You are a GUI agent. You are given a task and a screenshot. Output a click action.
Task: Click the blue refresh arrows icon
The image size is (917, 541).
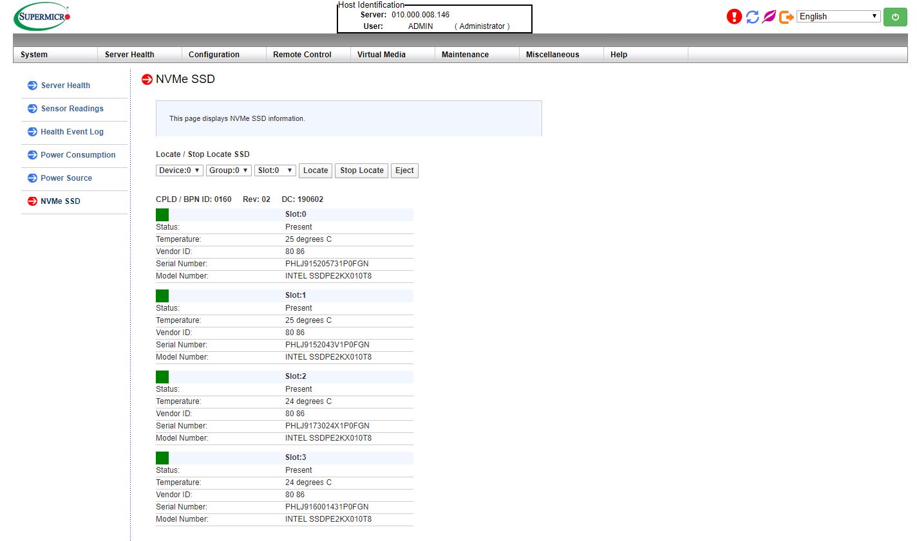click(752, 17)
